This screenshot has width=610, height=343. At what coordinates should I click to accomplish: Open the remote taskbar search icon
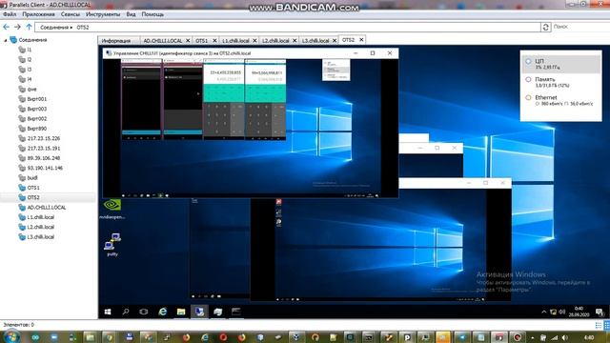click(x=126, y=312)
